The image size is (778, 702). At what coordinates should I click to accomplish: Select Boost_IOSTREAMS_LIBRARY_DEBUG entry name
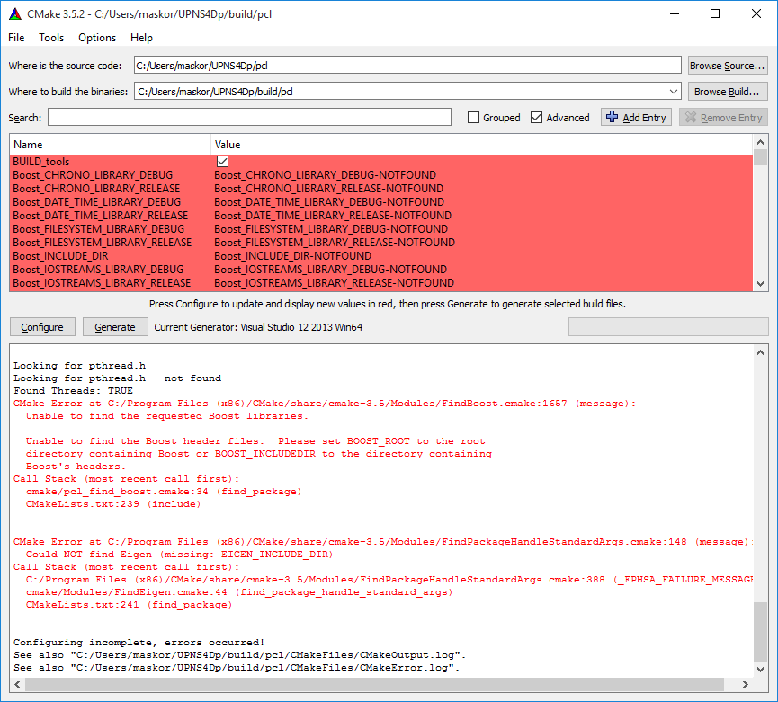point(98,269)
